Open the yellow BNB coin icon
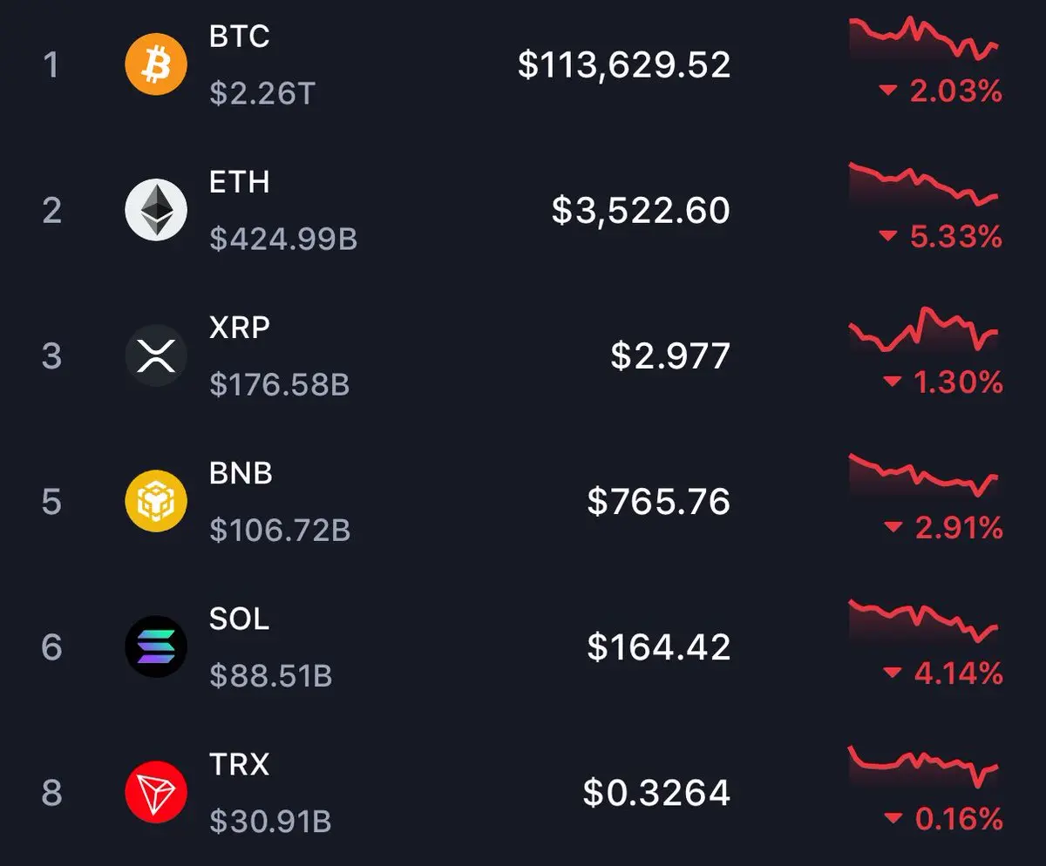 (x=156, y=501)
